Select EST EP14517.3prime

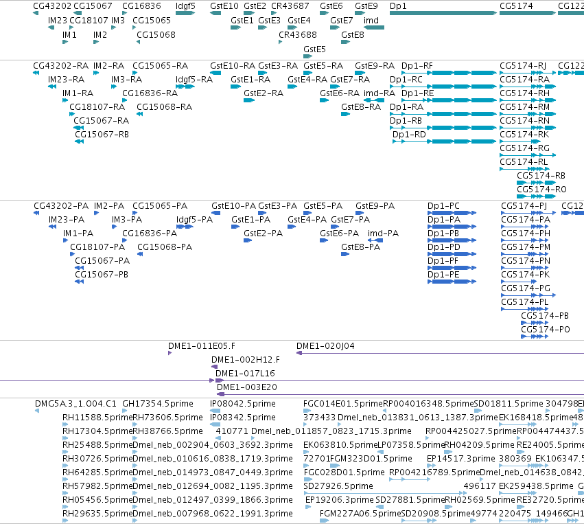460,458
